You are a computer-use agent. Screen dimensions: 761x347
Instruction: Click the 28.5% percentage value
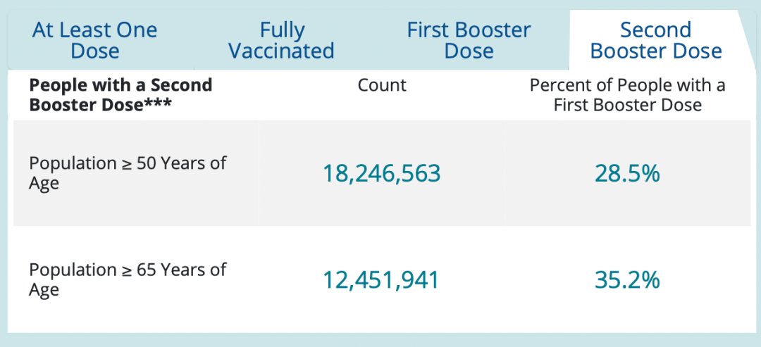(x=628, y=174)
